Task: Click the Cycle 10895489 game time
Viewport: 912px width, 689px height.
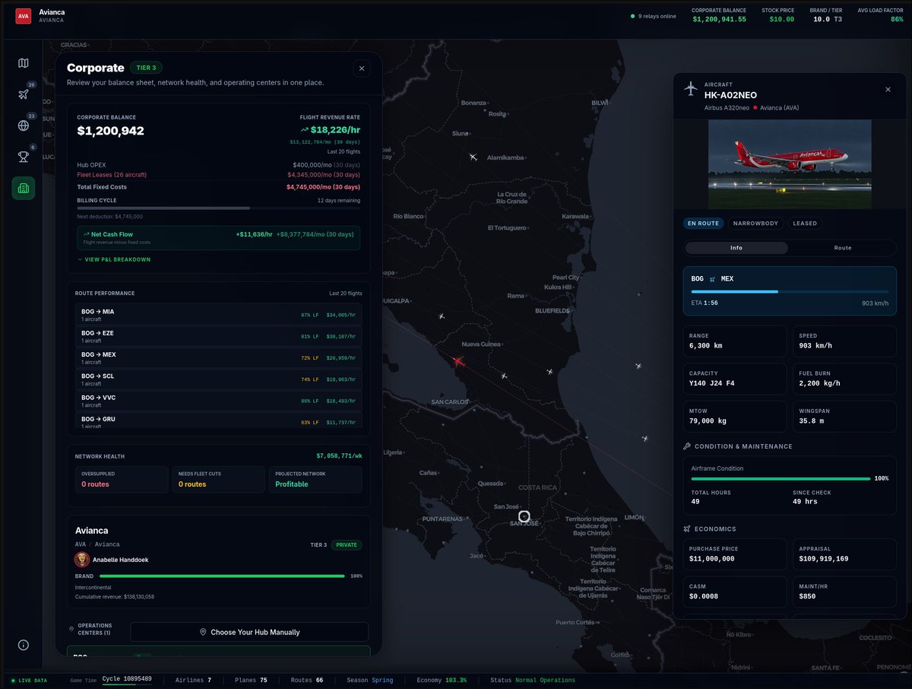Action: (x=127, y=680)
